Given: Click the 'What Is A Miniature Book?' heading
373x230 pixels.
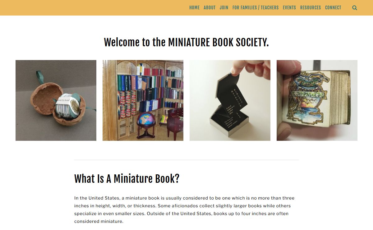Looking at the screenshot, I should pyautogui.click(x=127, y=179).
